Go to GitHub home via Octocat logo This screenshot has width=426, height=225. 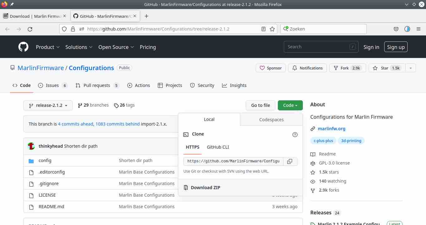[23, 47]
